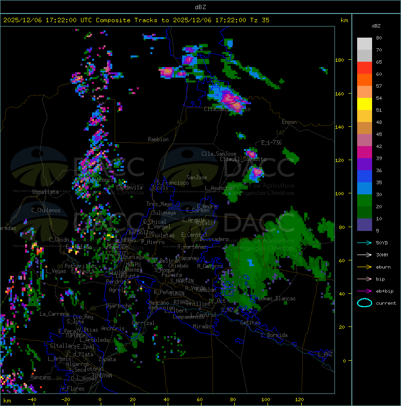The width and height of the screenshot is (401, 406).
Task: Click the 'Phillips' map label
Action: (x=199, y=303)
